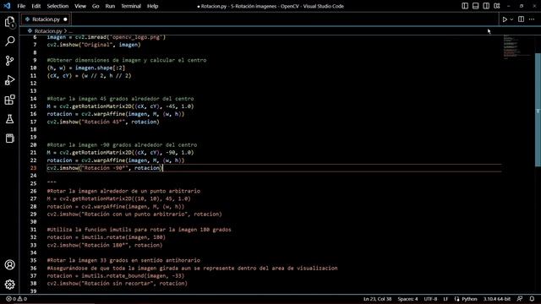
Task: Click the VS Code logo icon
Action: pos(7,6)
